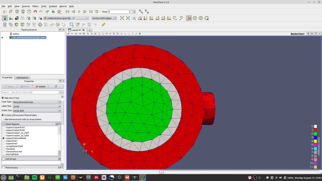
Task: Check the copper/copperEnd1 mesh region
Action: pos(4,127)
